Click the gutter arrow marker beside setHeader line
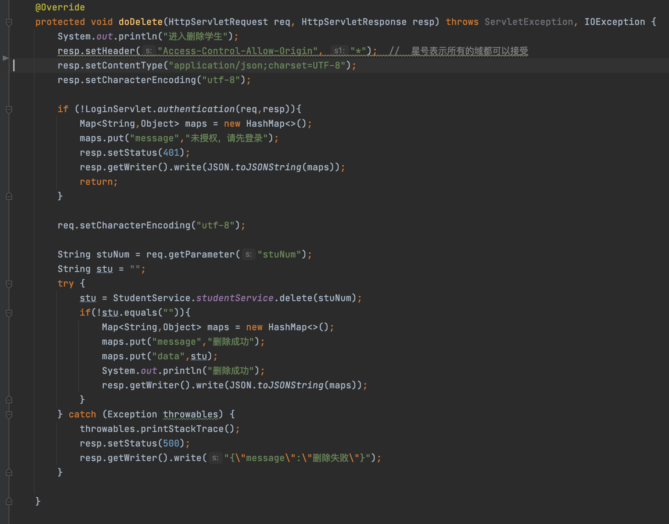 pos(5,58)
